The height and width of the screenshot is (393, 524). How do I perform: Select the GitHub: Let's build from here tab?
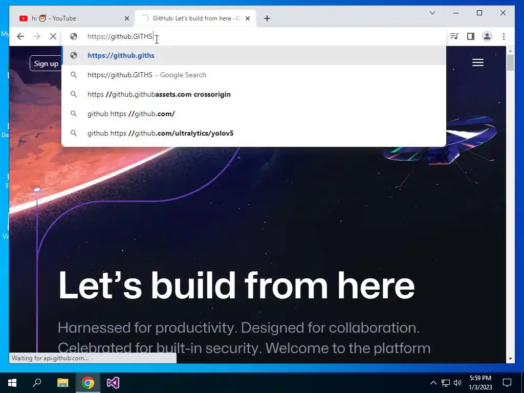point(195,18)
